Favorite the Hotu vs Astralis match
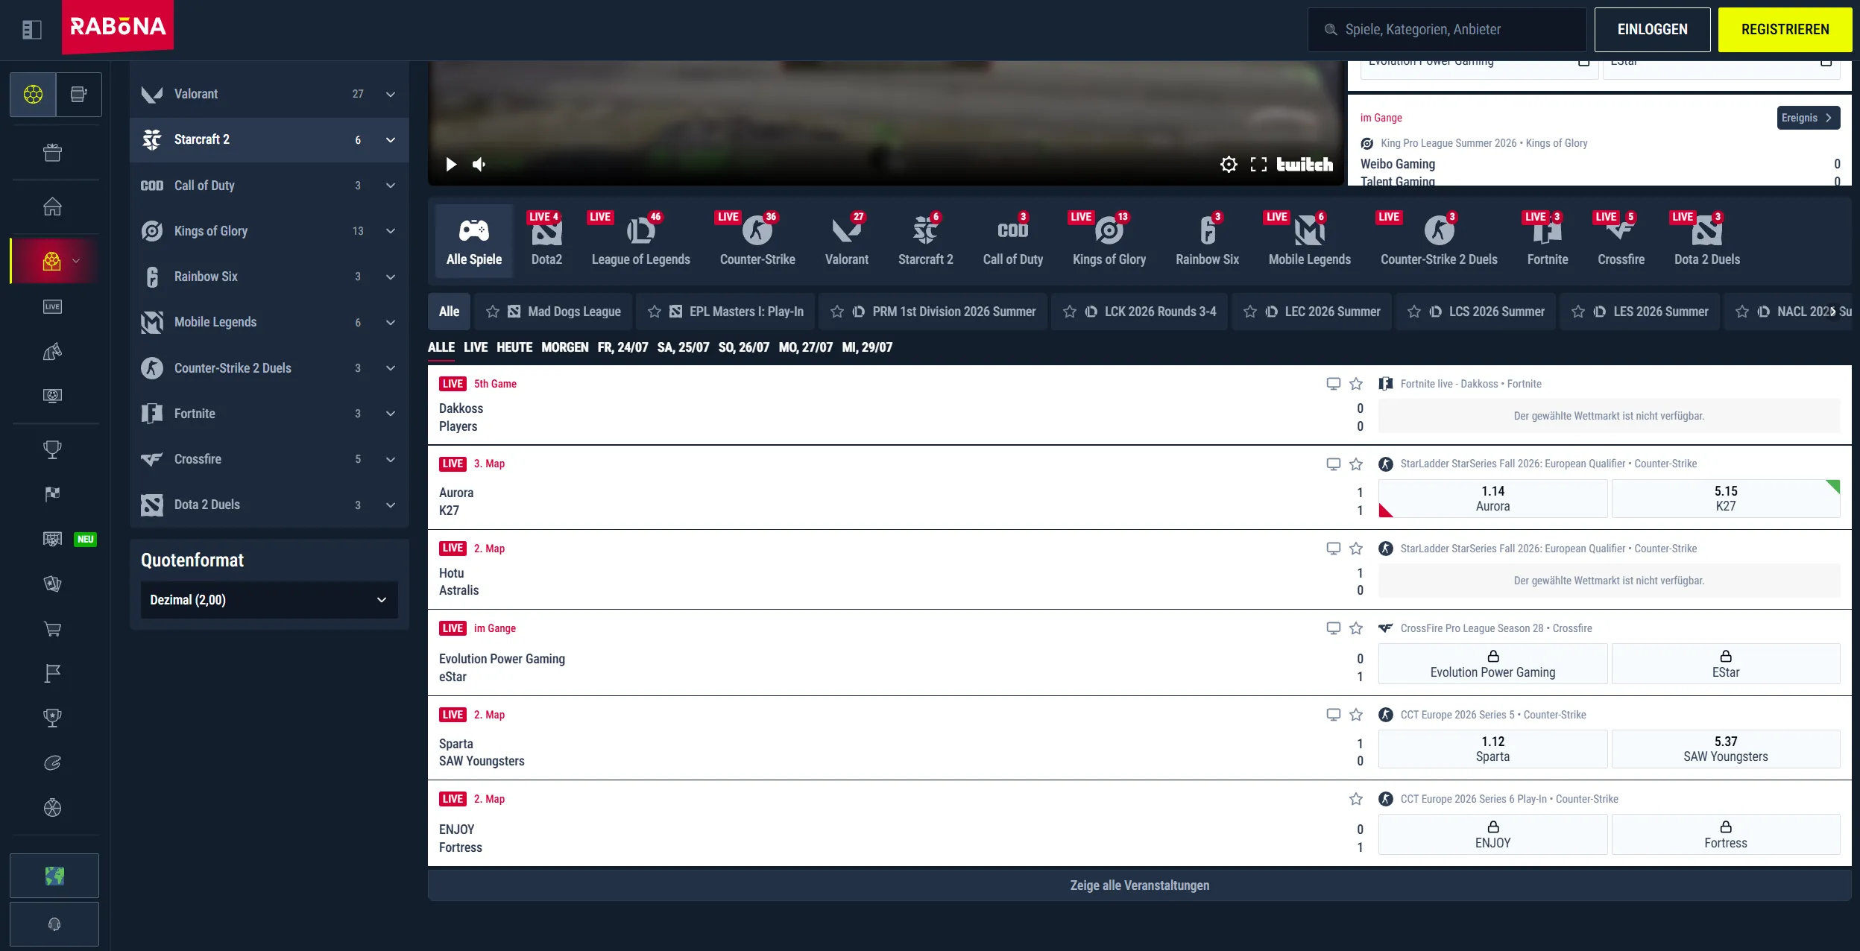Viewport: 1860px width, 951px height. point(1356,549)
